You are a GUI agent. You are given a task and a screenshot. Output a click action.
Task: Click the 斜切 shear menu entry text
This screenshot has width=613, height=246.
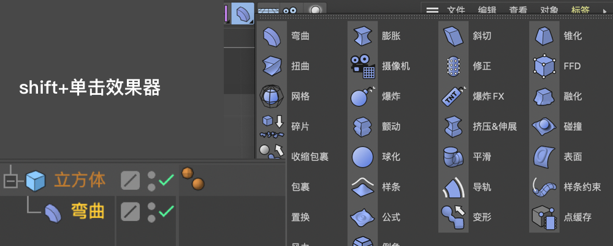click(x=482, y=36)
